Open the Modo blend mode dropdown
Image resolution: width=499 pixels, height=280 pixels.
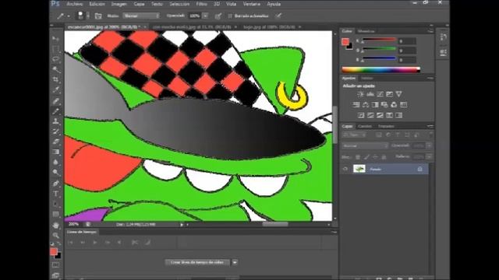141,16
